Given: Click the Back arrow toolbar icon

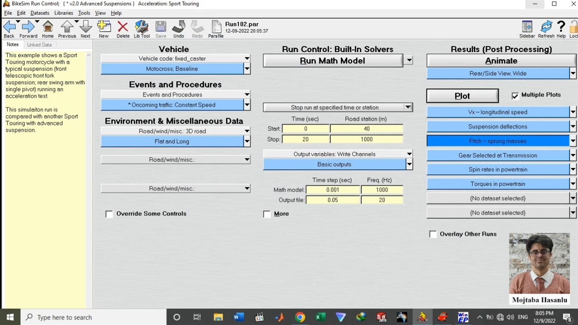Looking at the screenshot, I should 9,27.
